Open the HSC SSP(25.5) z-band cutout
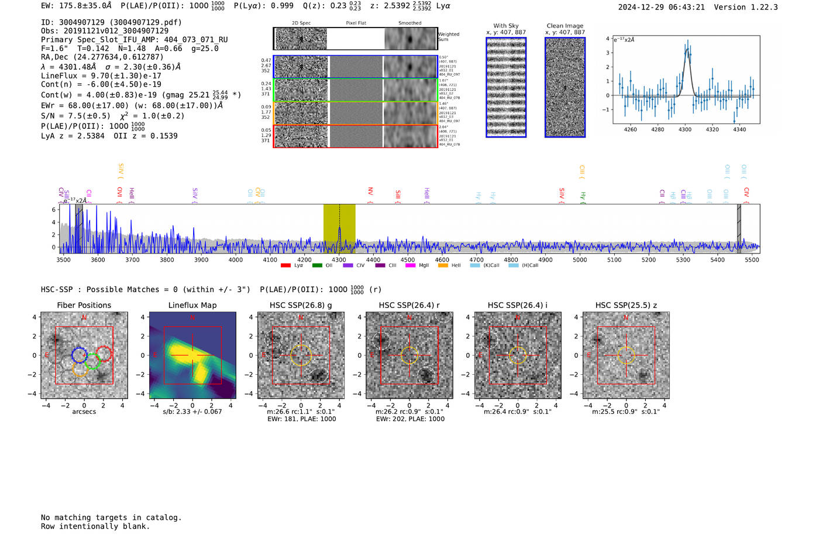Screen dimensions: 819x558 [x=626, y=355]
